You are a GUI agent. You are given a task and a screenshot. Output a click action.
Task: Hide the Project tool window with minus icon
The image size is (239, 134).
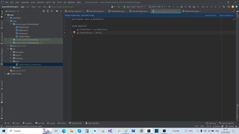(x=61, y=11)
